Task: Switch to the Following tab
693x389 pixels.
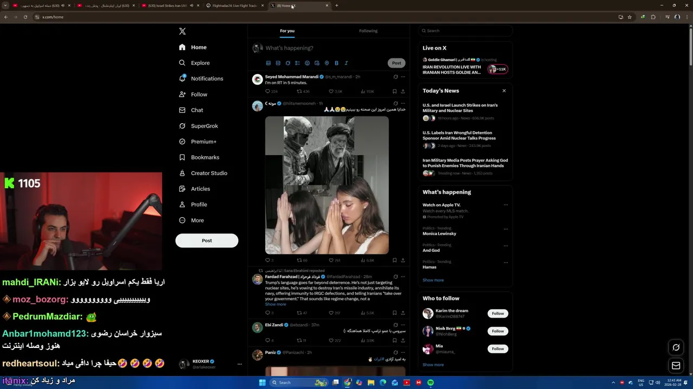Action: point(368,31)
